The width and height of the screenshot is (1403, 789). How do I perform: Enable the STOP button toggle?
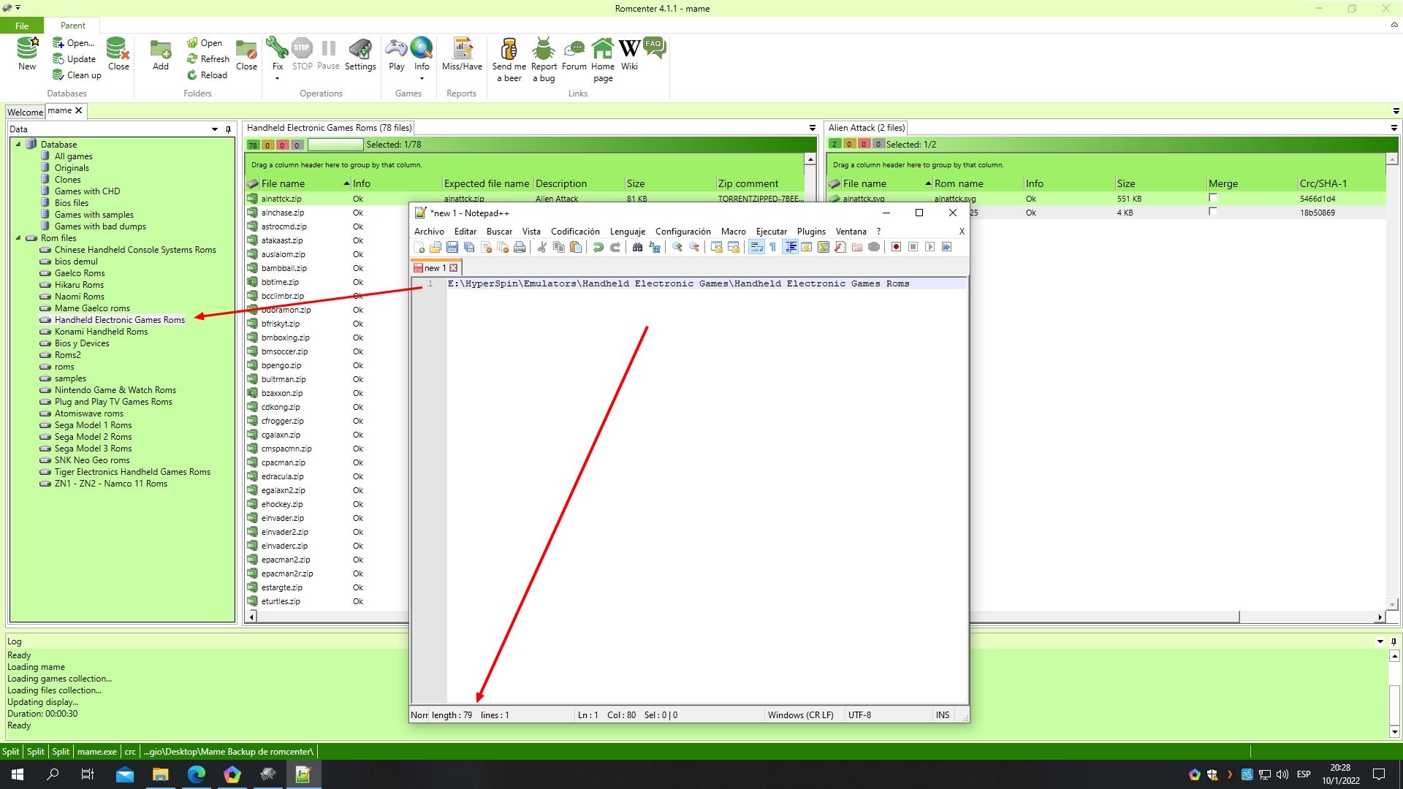[302, 53]
